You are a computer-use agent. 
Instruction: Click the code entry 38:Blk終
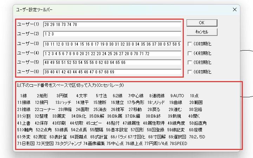(153, 116)
